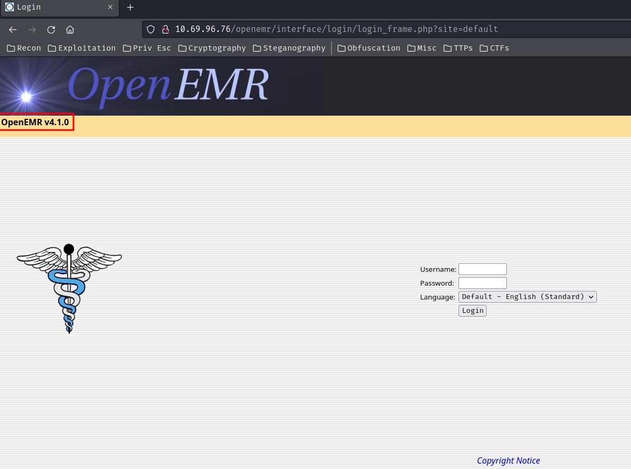Open a new tab with plus

click(130, 7)
